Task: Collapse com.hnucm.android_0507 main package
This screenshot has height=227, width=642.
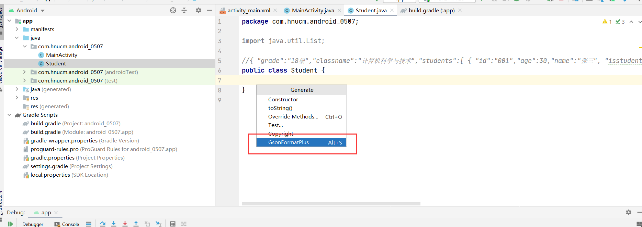Action: tap(25, 46)
